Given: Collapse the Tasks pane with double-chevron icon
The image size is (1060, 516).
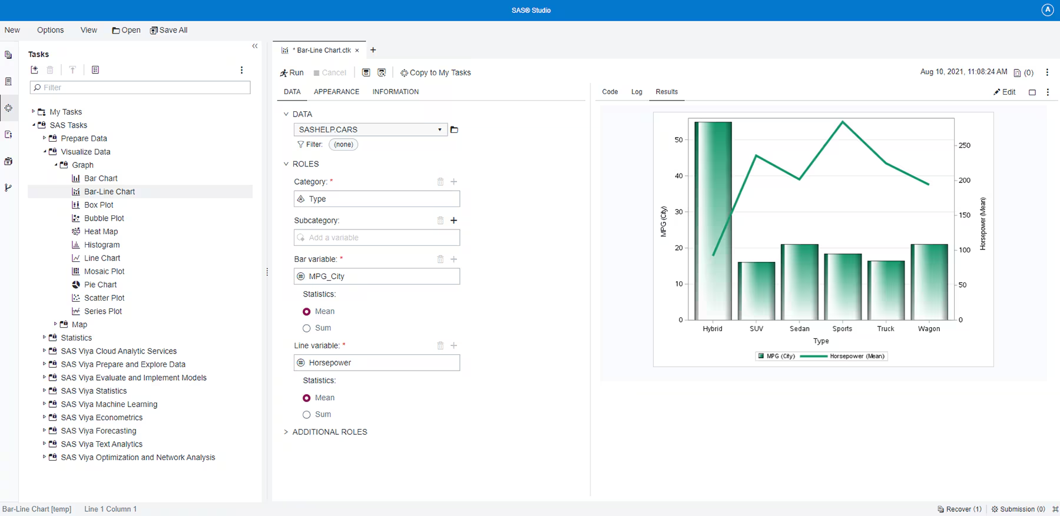Looking at the screenshot, I should 255,46.
